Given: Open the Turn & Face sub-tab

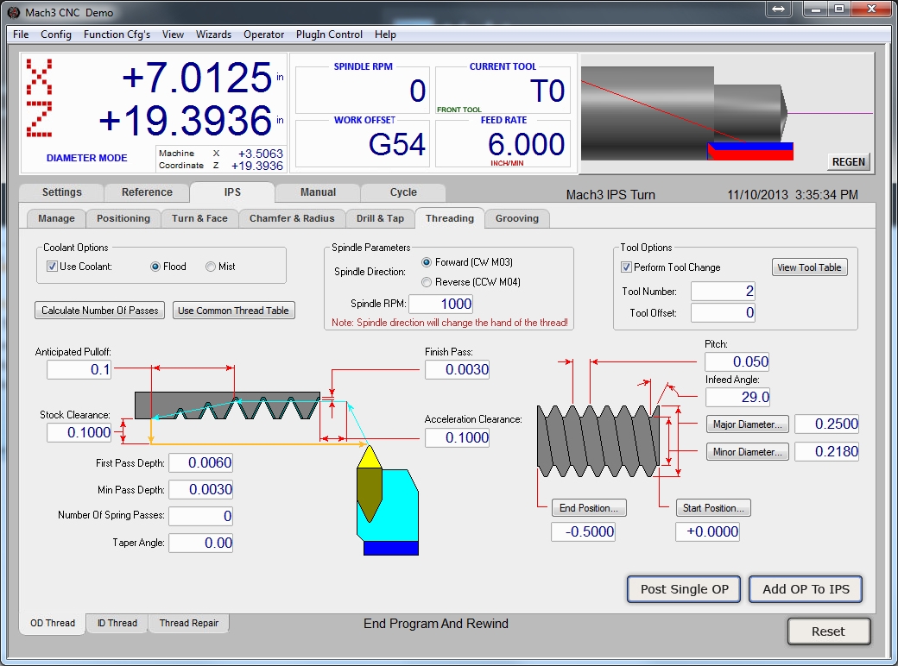Looking at the screenshot, I should [199, 218].
